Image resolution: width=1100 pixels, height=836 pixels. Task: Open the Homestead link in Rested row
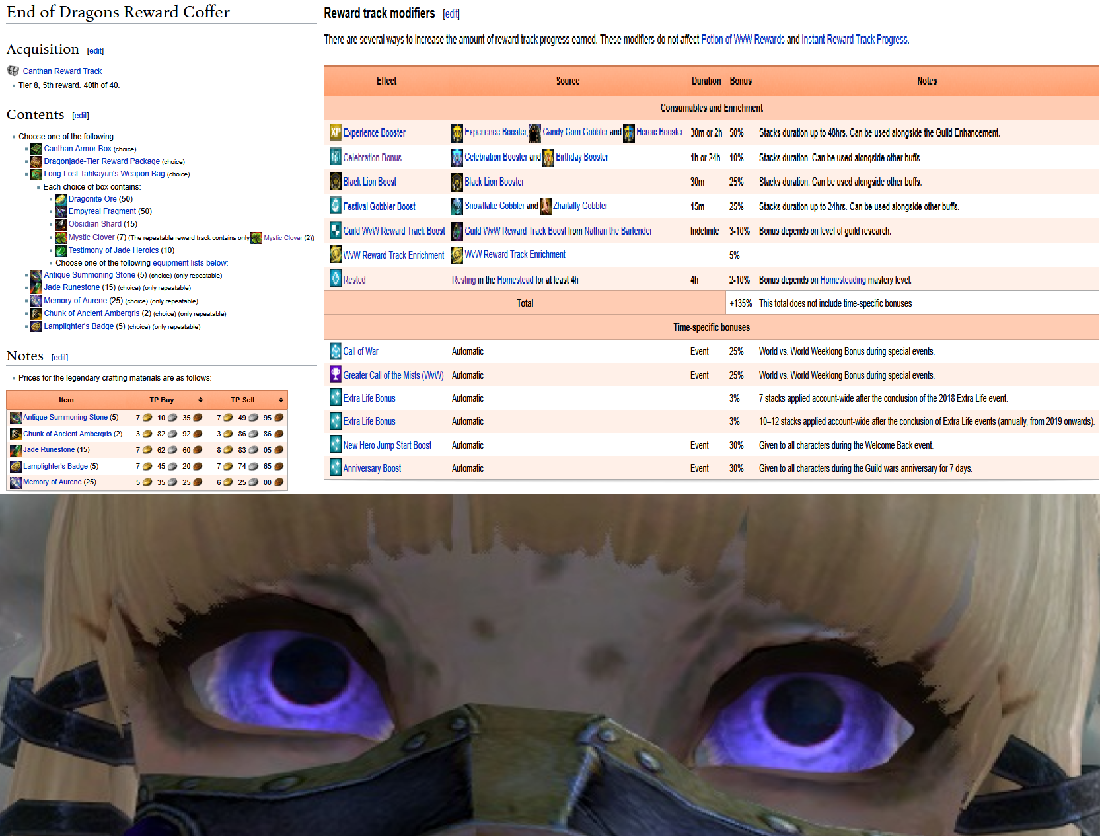pos(515,280)
